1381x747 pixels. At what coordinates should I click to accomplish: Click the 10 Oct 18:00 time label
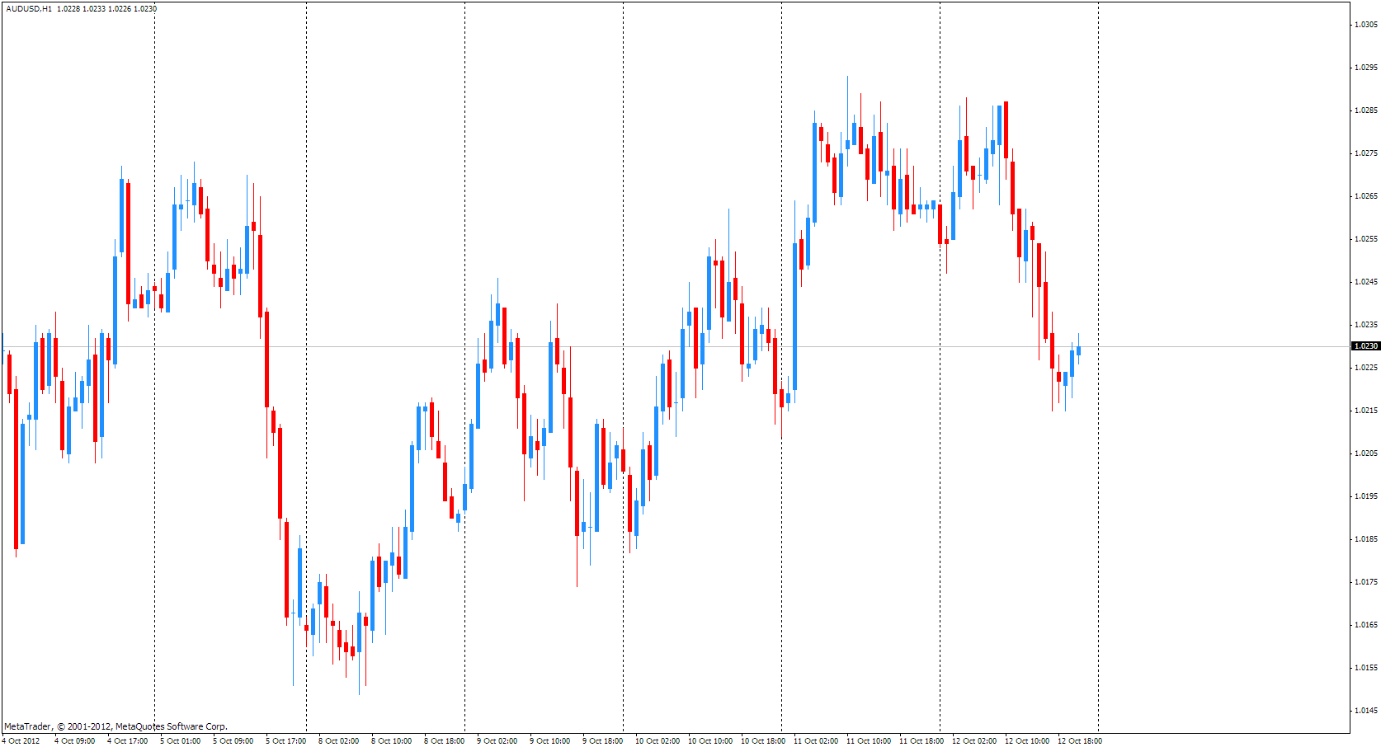click(x=763, y=740)
